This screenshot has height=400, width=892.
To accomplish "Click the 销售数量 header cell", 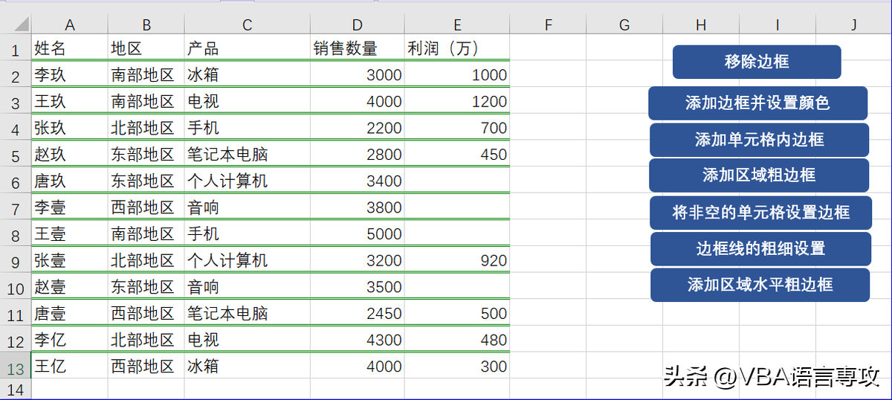I will (x=357, y=49).
